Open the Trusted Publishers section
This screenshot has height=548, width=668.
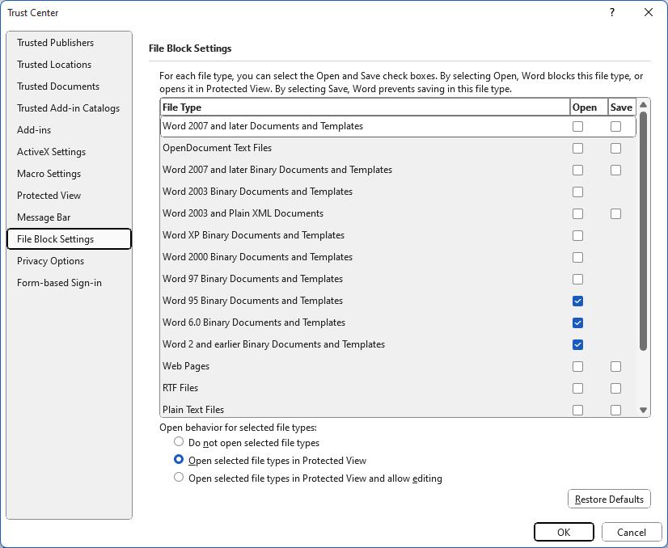(x=69, y=43)
